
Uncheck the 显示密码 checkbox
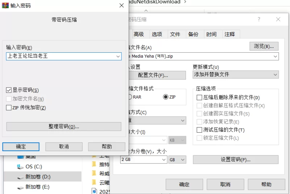9,90
